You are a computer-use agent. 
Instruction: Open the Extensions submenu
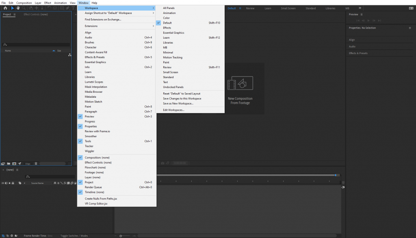click(92, 26)
